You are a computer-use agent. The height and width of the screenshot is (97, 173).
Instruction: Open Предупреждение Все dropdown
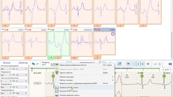(x=6, y=93)
